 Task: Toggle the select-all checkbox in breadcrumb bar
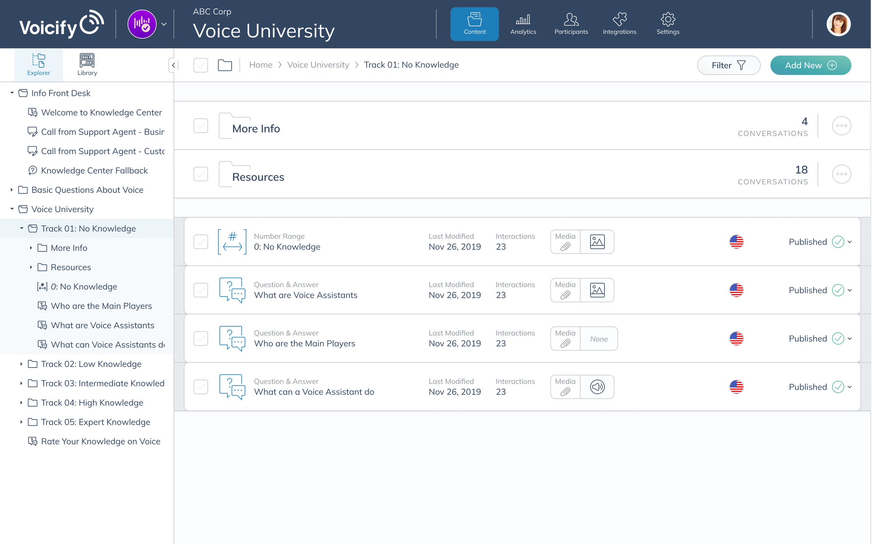tap(201, 65)
